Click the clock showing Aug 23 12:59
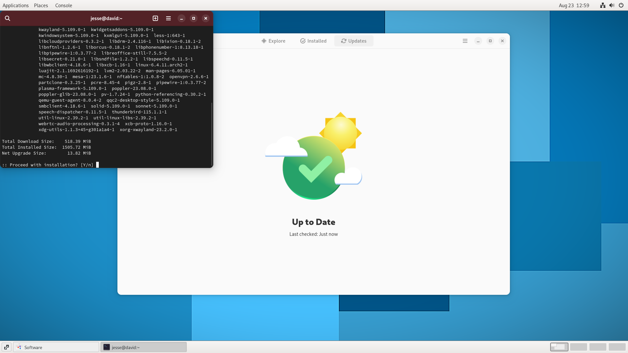 coord(574,5)
